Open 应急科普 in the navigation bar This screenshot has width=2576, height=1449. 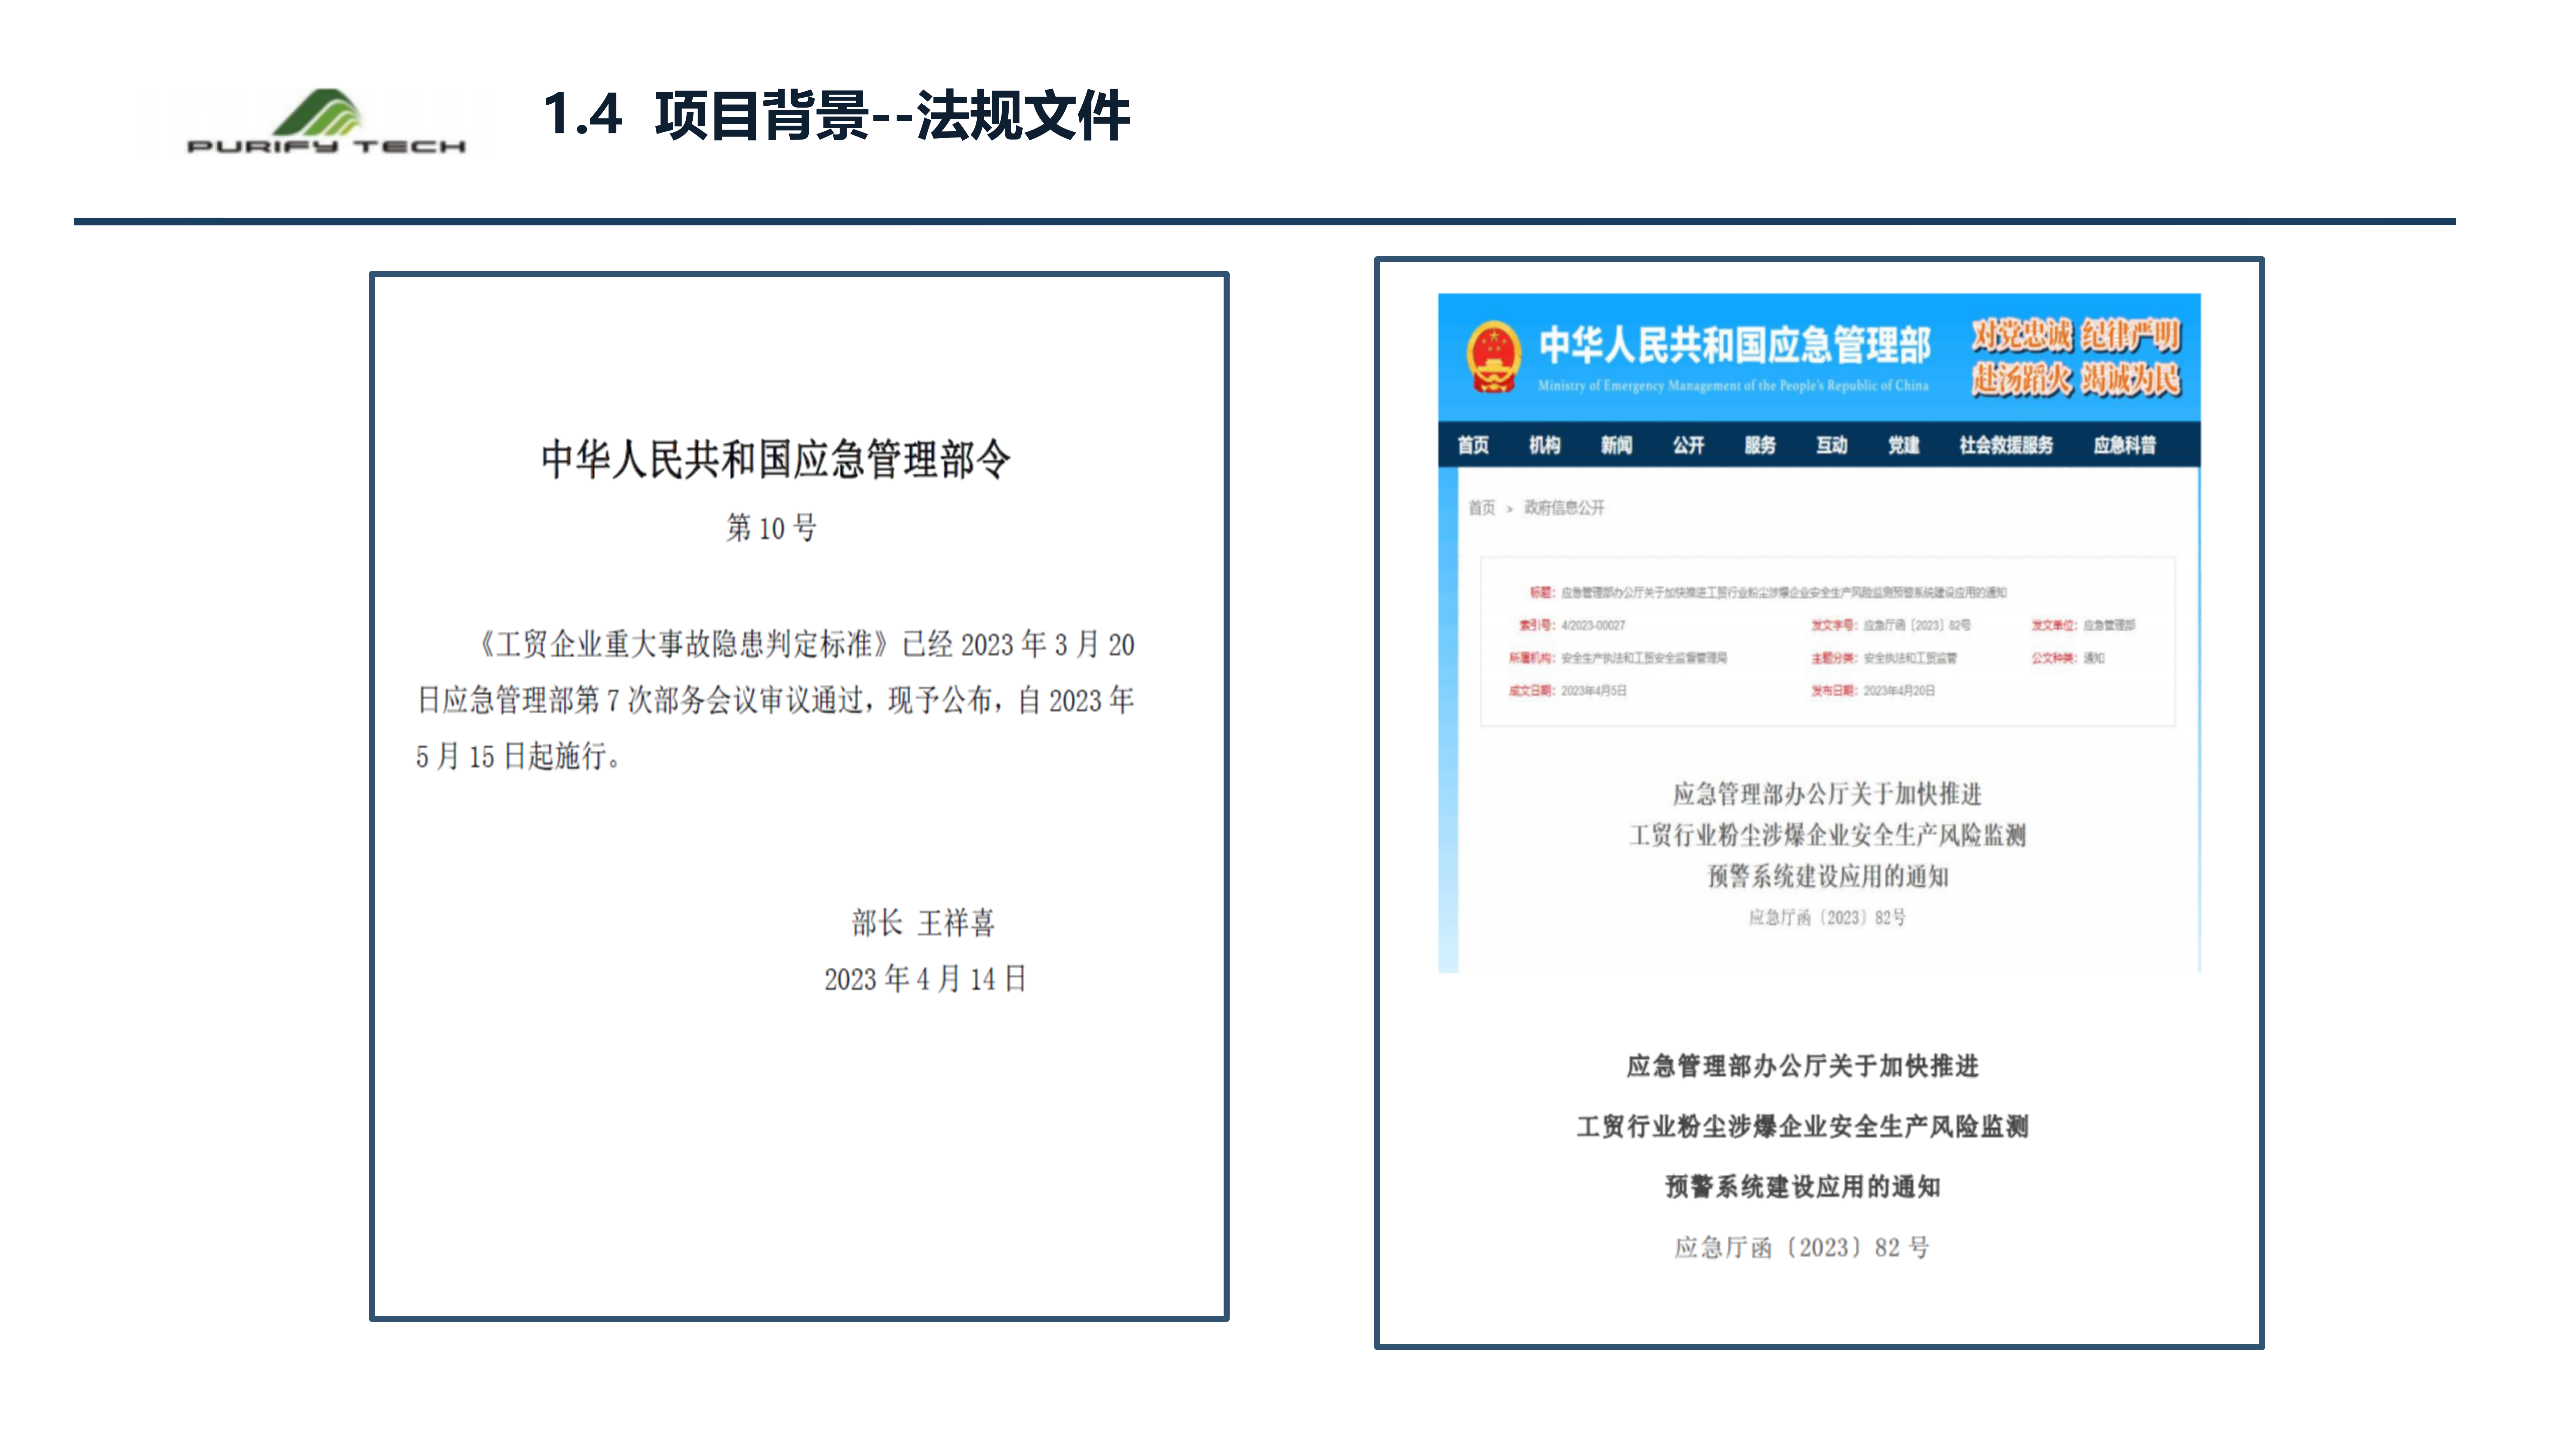click(2125, 445)
